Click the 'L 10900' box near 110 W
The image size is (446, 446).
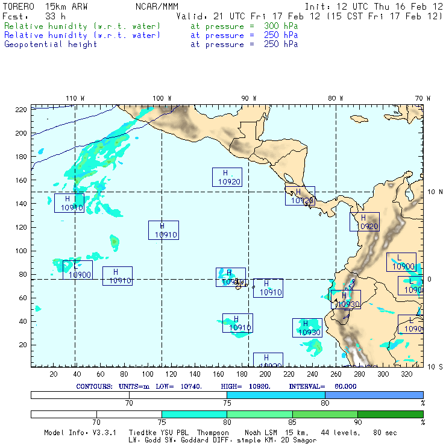(78, 270)
